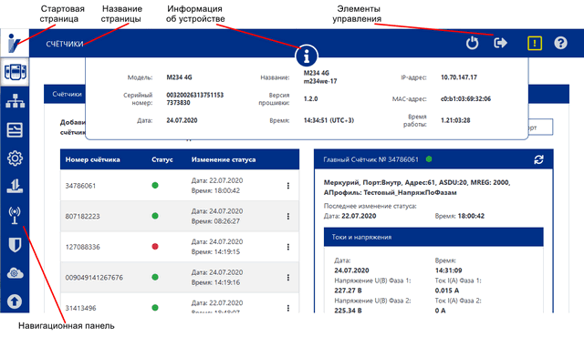The height and width of the screenshot is (337, 584).
Task: Open the network topology sidebar icon
Action: tap(15, 101)
